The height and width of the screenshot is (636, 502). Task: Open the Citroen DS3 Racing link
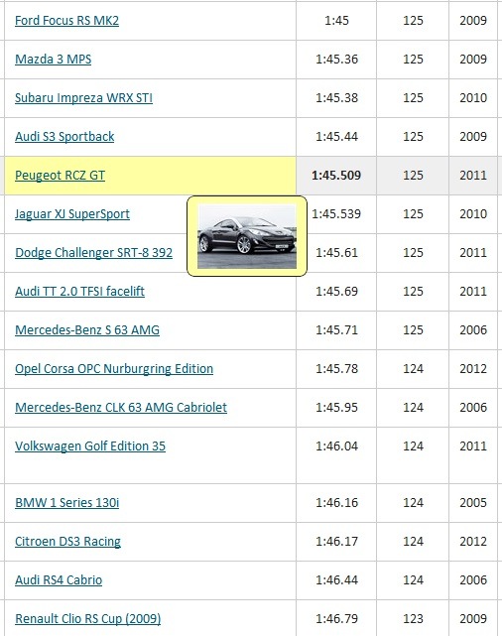[x=67, y=542]
